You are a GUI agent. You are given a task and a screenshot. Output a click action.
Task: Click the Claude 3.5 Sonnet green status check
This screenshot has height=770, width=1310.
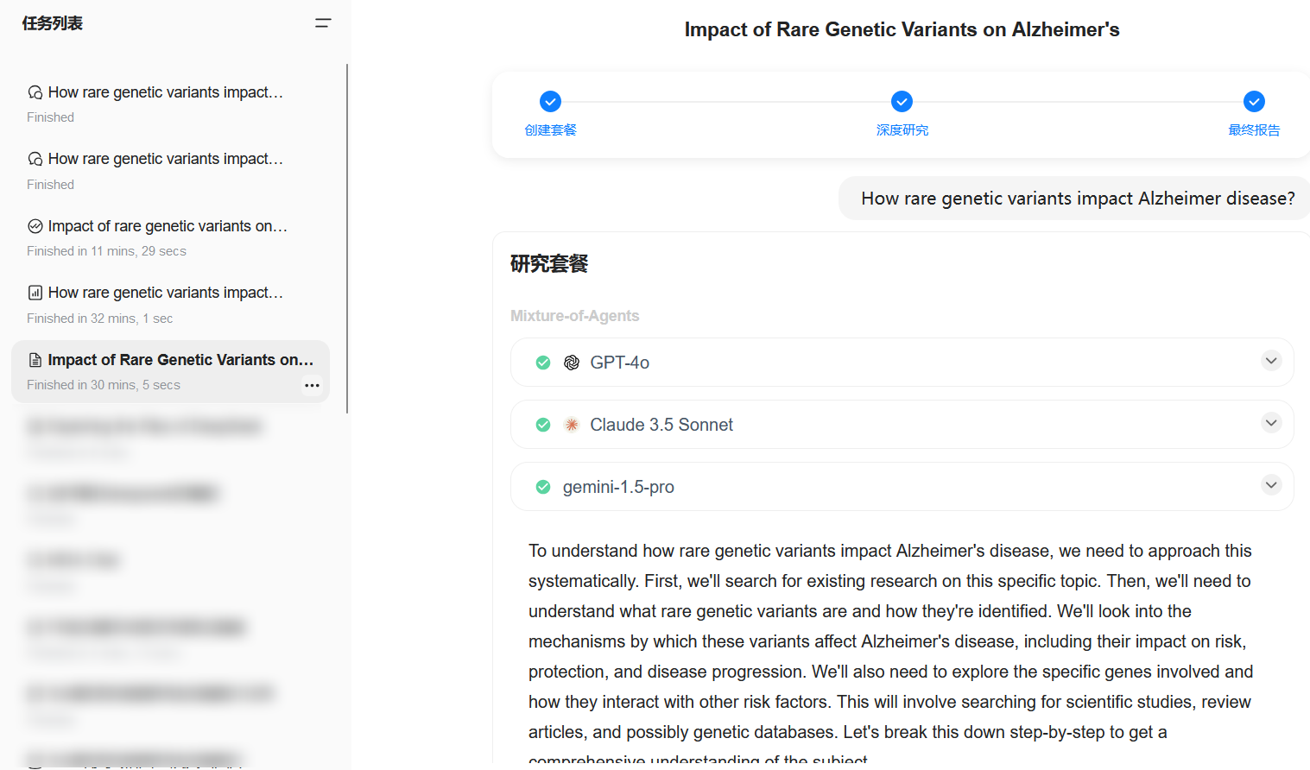tap(543, 425)
